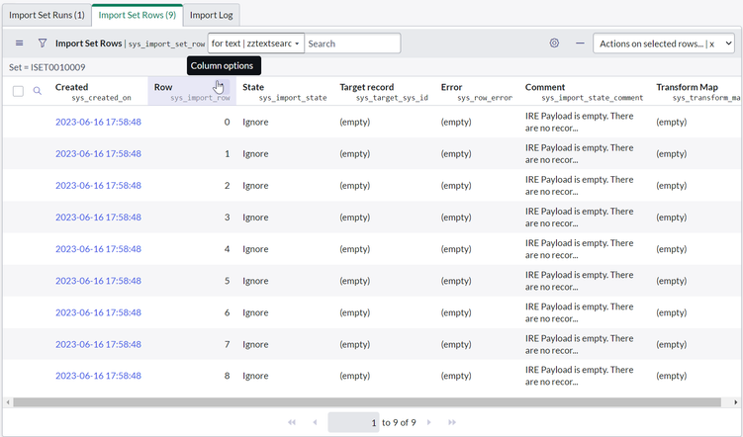Sort by the Target record column header
This screenshot has width=743, height=437.
(x=366, y=87)
